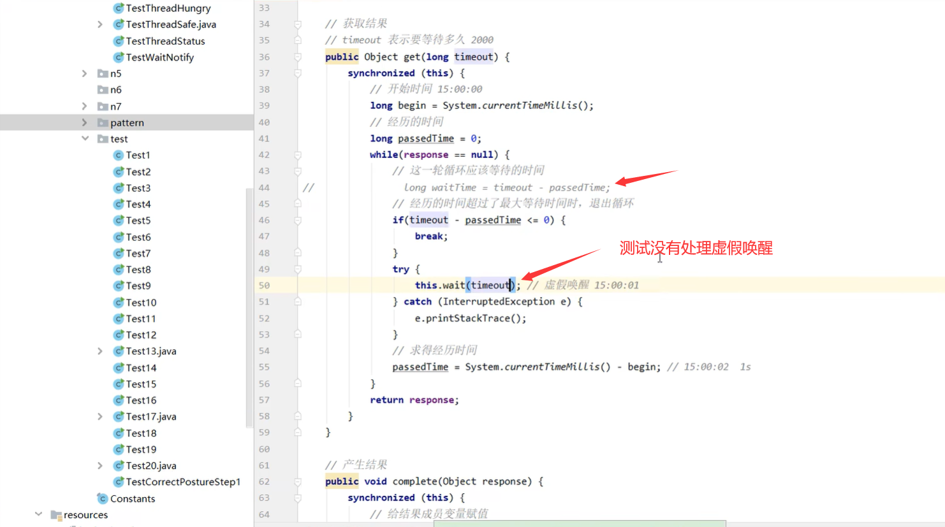Click the resources folder icon
This screenshot has width=945, height=527.
click(x=56, y=515)
